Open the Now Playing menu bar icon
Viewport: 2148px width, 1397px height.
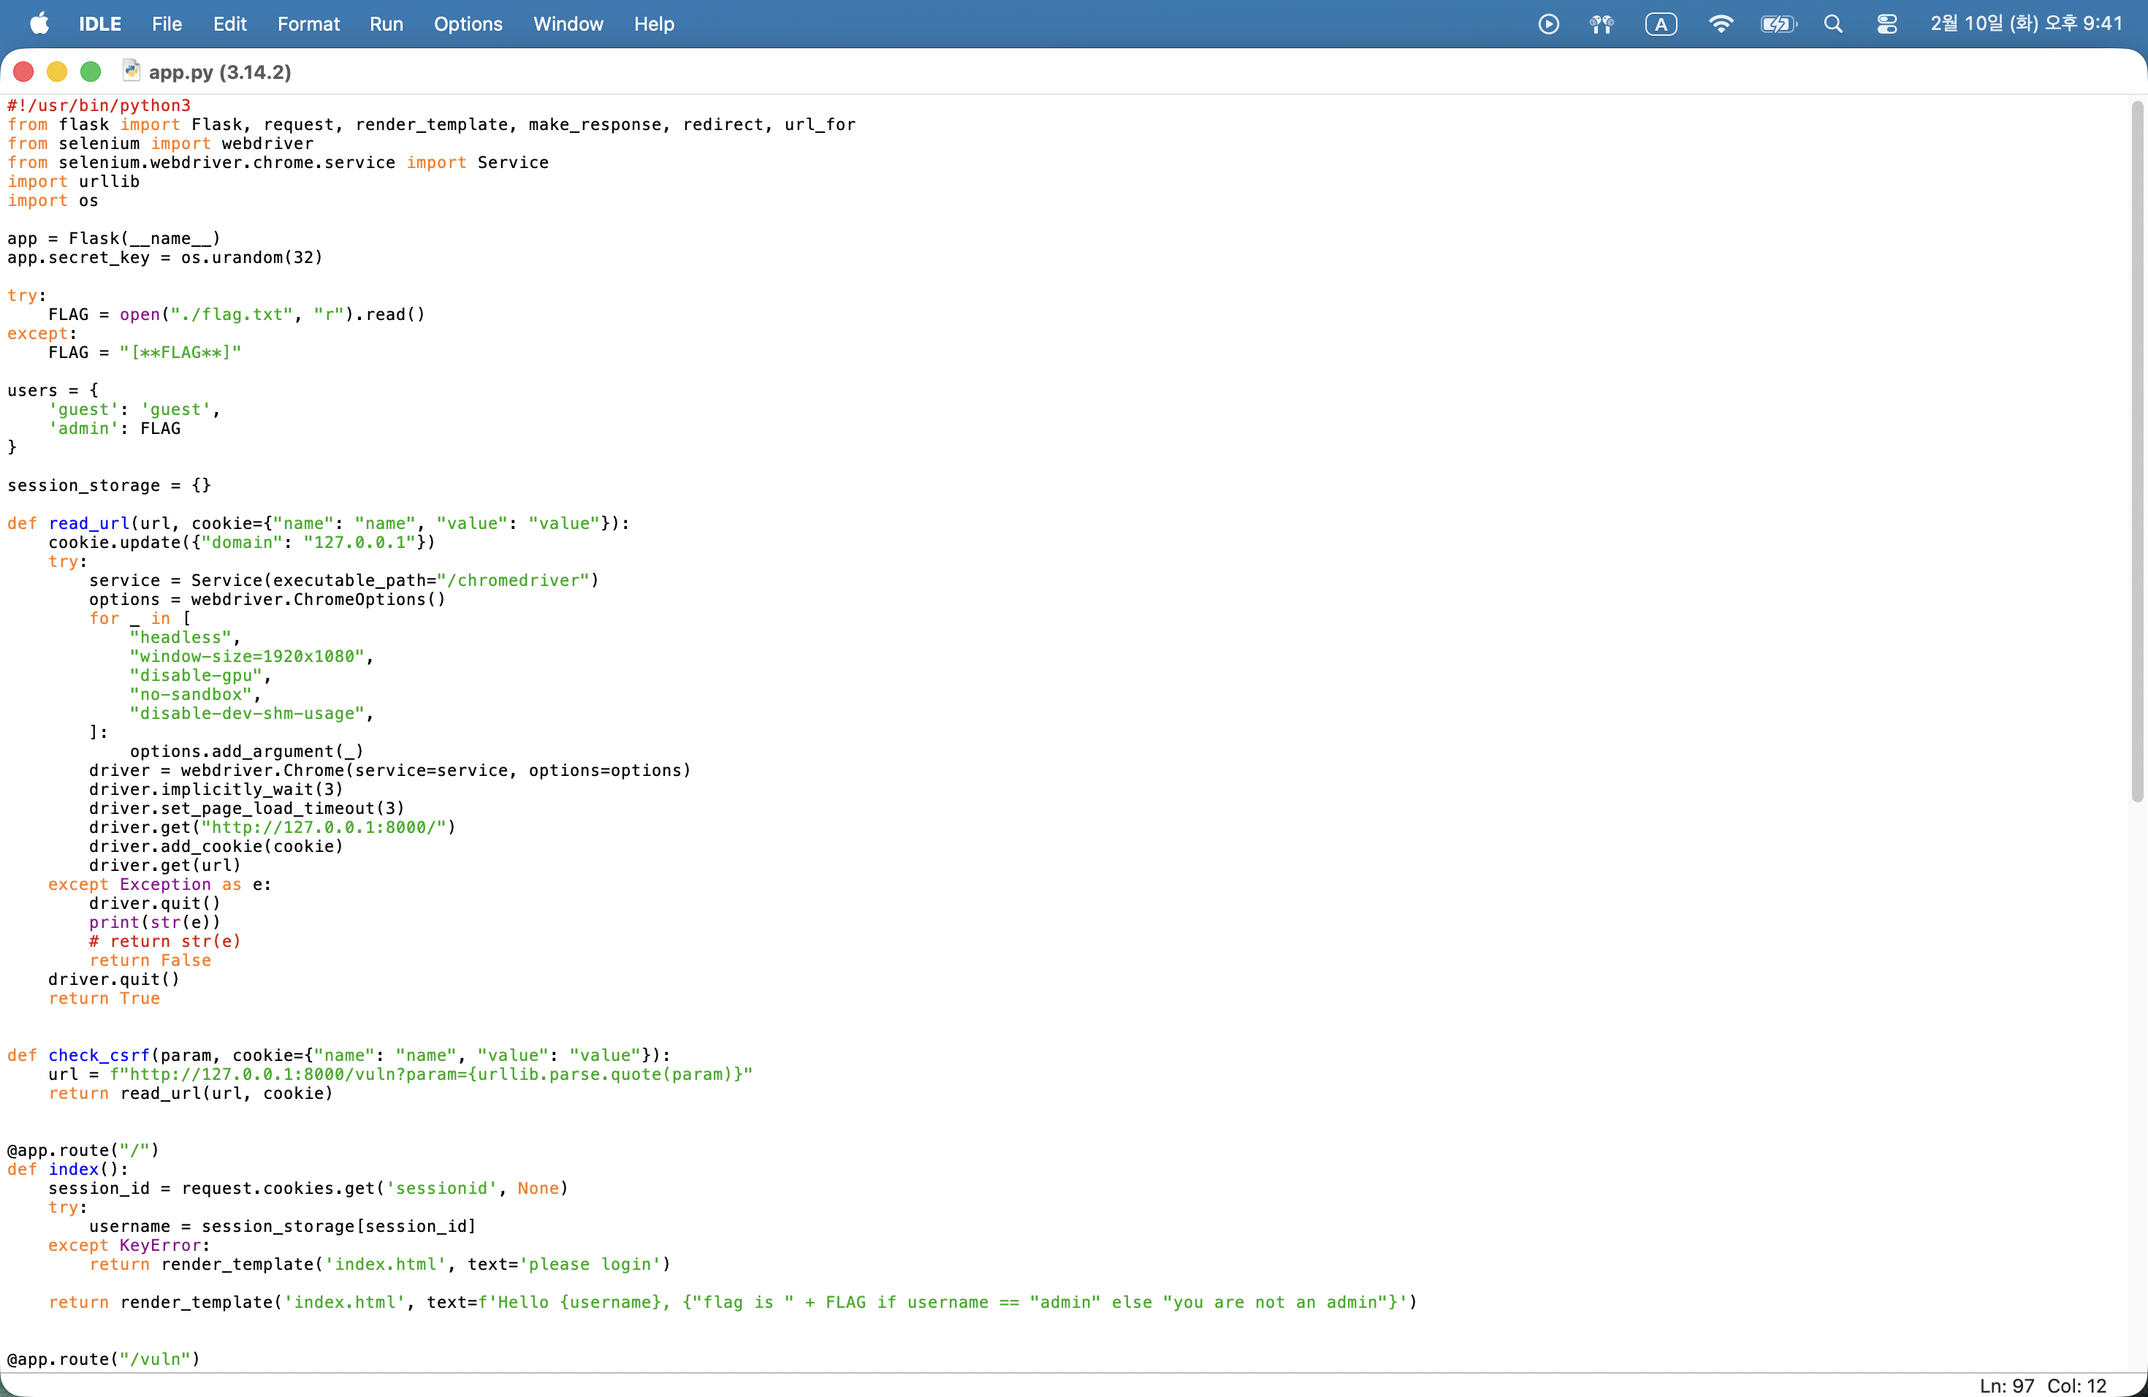coord(1548,24)
